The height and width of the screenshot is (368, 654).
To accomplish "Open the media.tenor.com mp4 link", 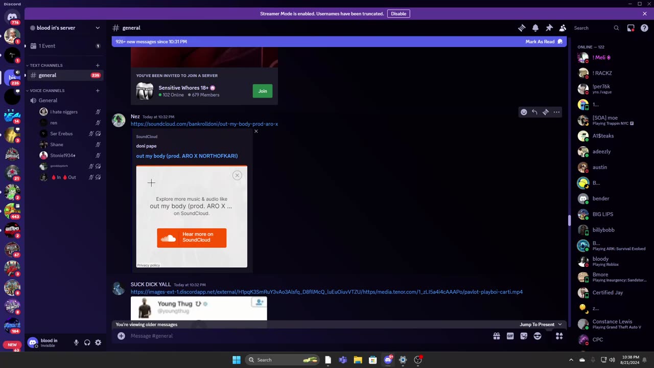I will click(326, 292).
